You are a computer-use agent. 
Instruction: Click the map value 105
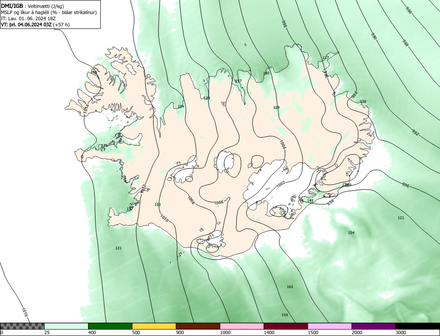[x=94, y=72]
